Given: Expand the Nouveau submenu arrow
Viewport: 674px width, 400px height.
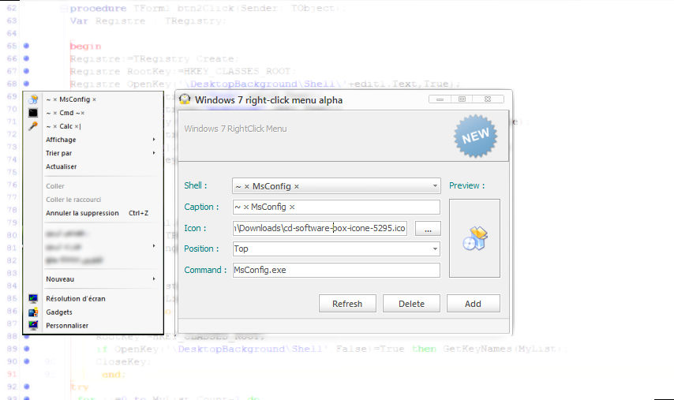Looking at the screenshot, I should tap(154, 279).
